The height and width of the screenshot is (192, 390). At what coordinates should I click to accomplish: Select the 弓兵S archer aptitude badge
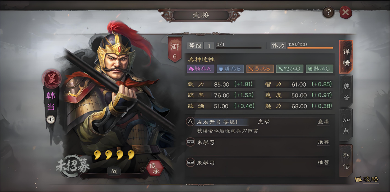point(260,69)
